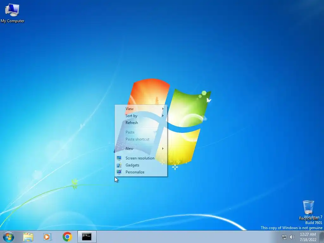Open the volume speaker tray icon
Viewport: 324px width, 243px height.
tap(292, 237)
